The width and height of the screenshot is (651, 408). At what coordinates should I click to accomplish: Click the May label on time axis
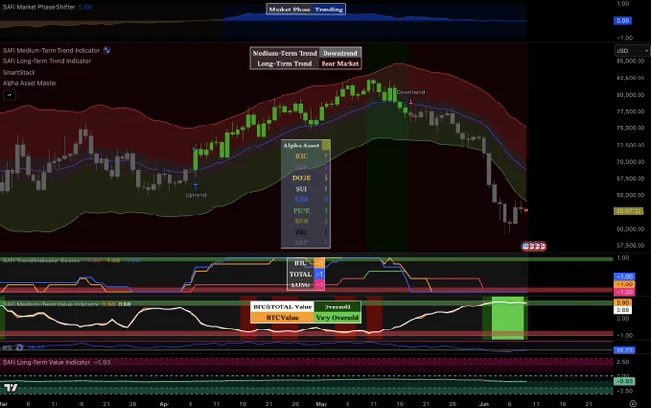click(322, 404)
